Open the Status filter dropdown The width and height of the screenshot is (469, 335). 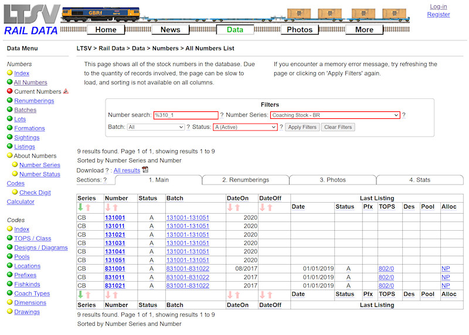(246, 127)
